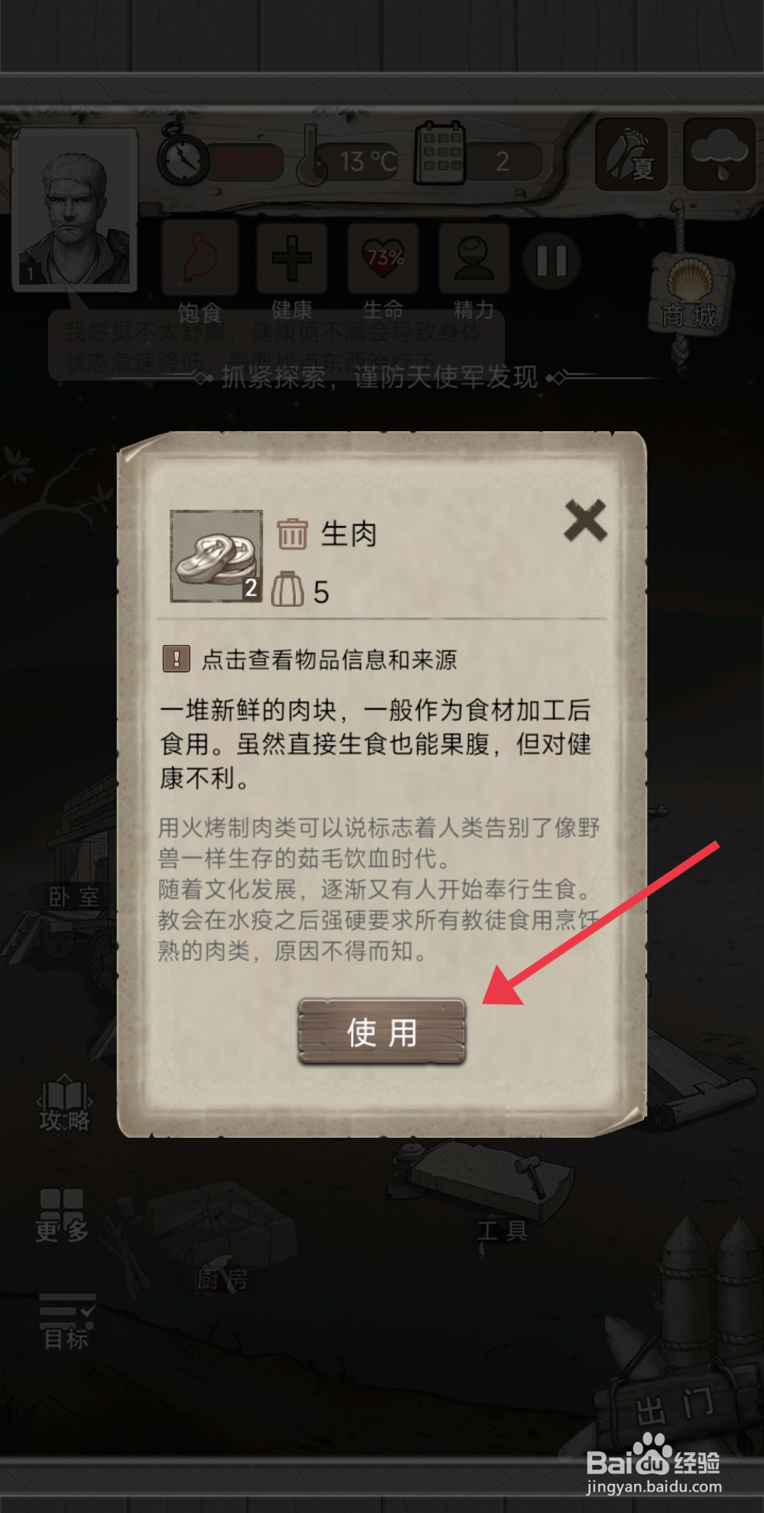The image size is (764, 1513).
Task: Open the exclamation item info icon
Action: [176, 658]
